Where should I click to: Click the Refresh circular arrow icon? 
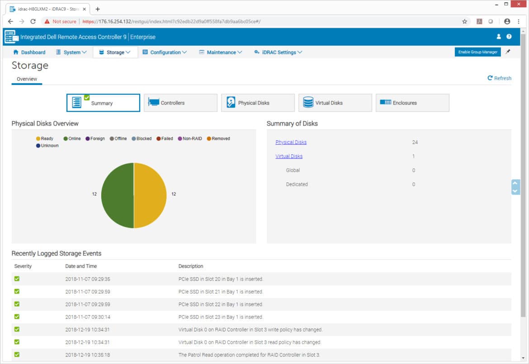pos(490,78)
